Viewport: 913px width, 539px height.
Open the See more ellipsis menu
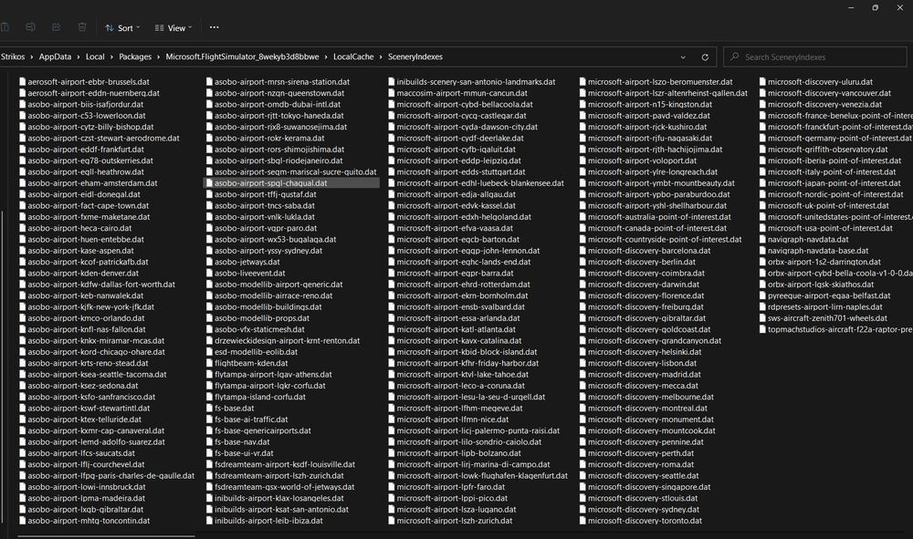(x=214, y=28)
